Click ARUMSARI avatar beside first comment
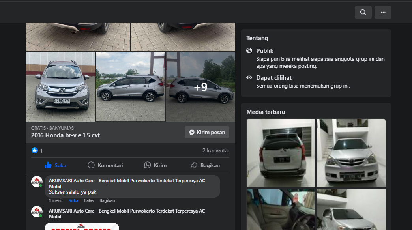The image size is (412, 230). (37, 181)
